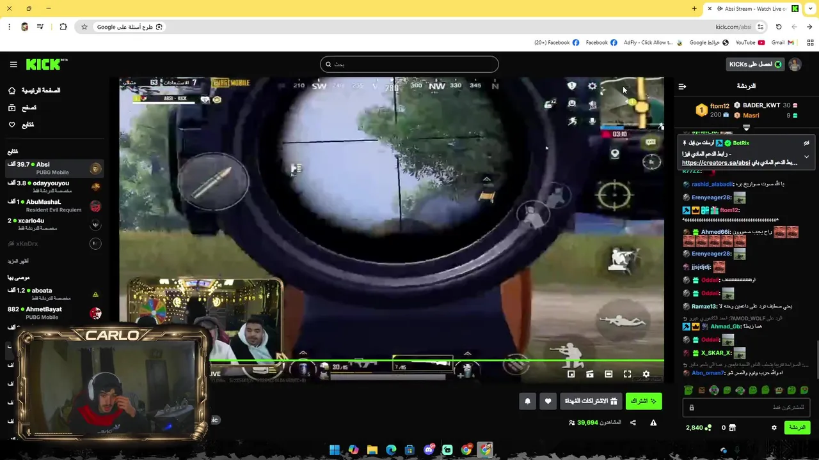Open BADER_KWT in the leaderboard
The image size is (819, 460).
click(x=761, y=105)
